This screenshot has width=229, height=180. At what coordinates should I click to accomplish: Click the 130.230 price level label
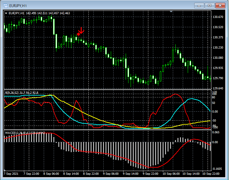point(218,48)
